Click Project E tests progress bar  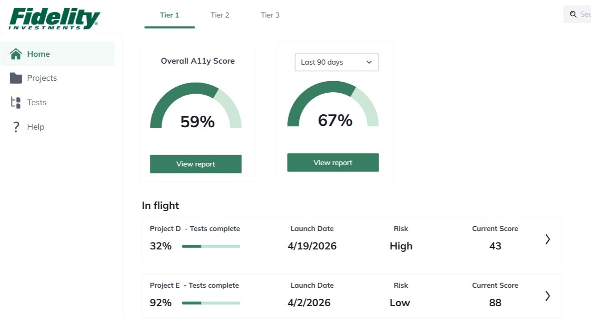(211, 303)
